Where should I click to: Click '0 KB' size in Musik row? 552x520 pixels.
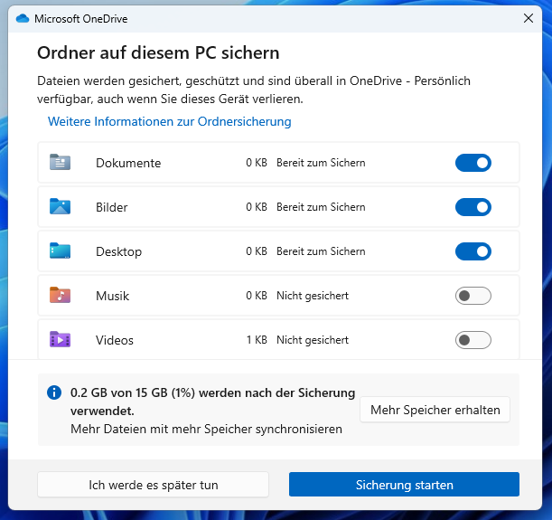(x=257, y=296)
